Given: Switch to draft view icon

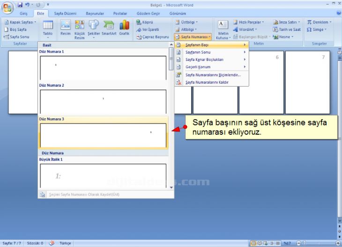Looking at the screenshot, I should tap(278, 243).
